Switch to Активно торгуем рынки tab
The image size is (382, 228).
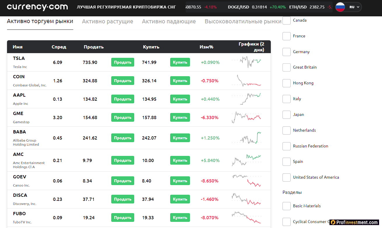pos(40,21)
